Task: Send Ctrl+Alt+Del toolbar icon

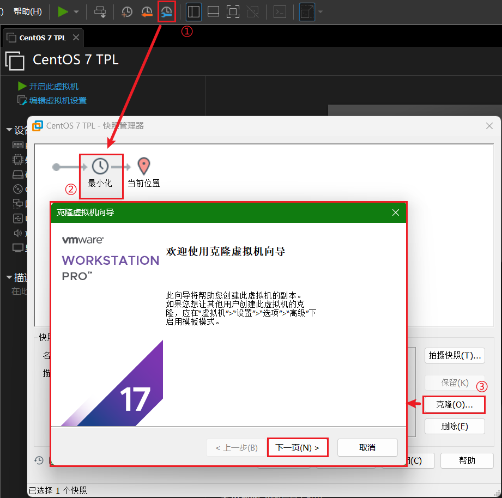Action: 100,12
